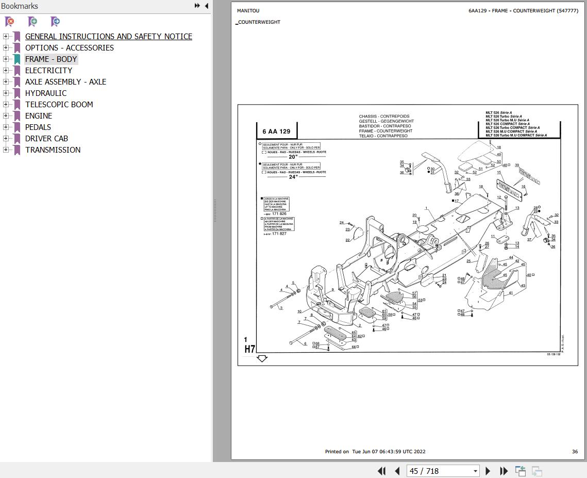Go to the first page

tap(381, 471)
